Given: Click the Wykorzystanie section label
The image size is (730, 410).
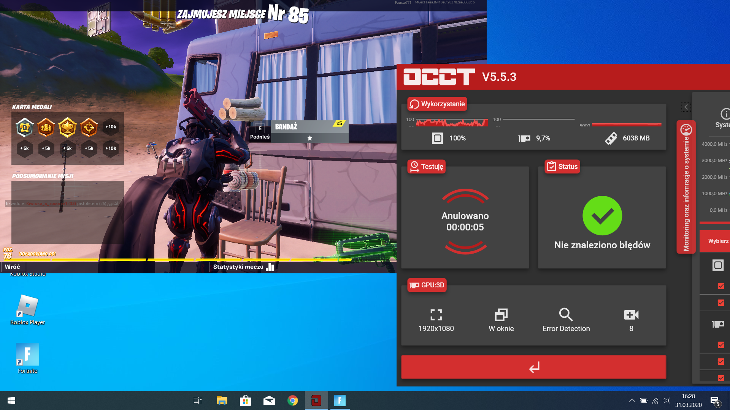Looking at the screenshot, I should point(437,104).
